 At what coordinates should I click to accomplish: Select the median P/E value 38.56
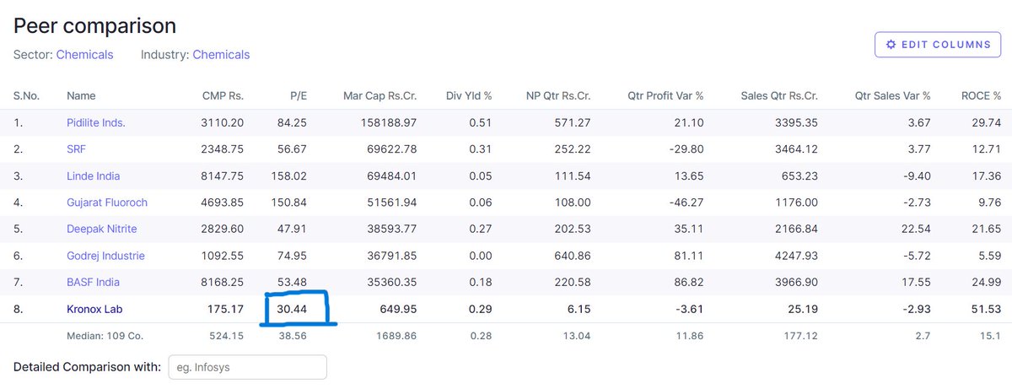[x=293, y=336]
